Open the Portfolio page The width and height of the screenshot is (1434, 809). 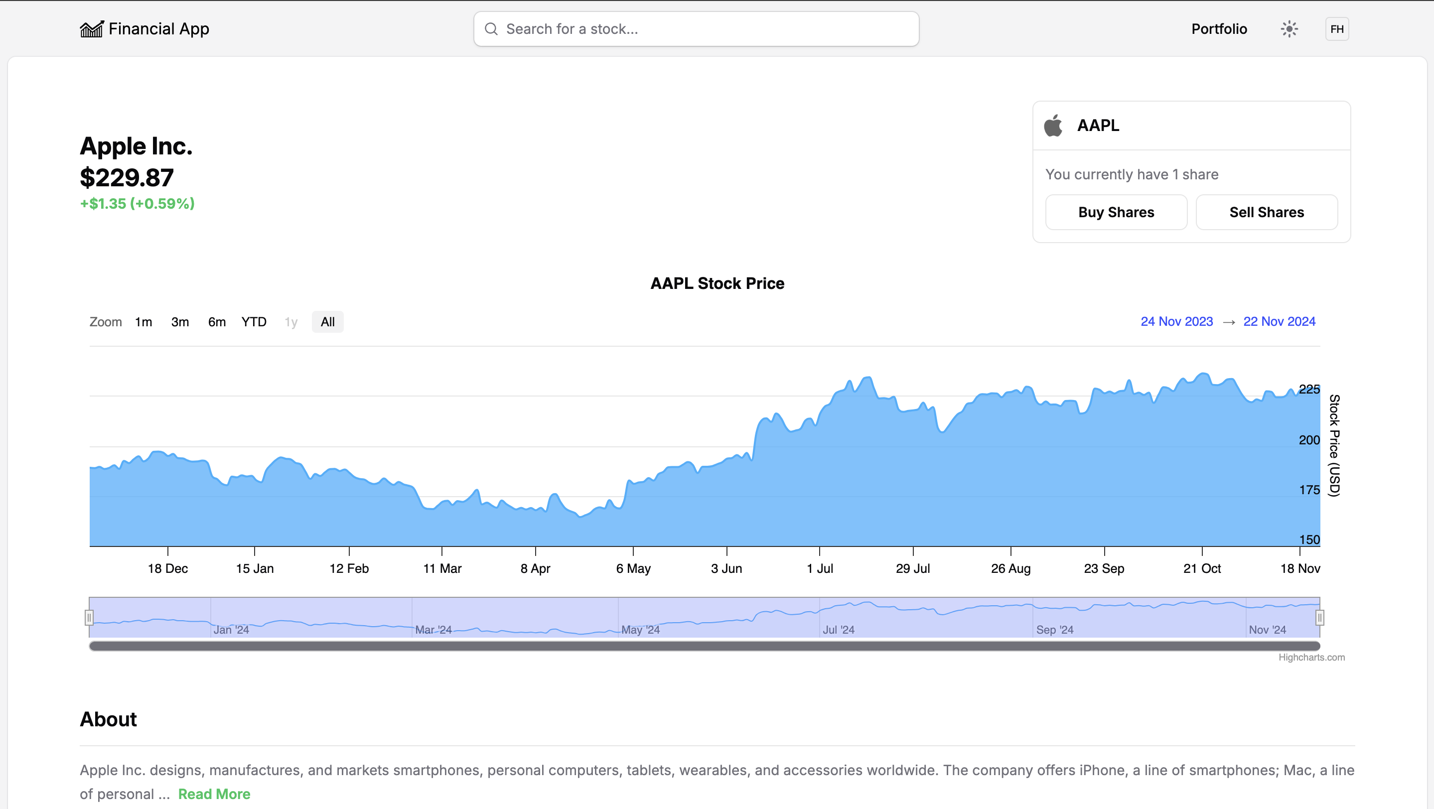(x=1219, y=29)
